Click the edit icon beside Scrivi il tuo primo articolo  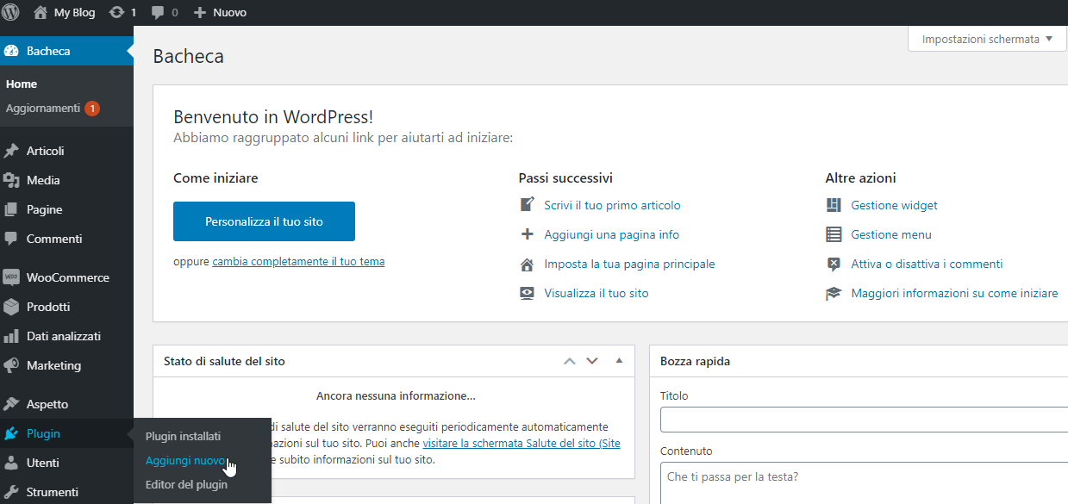[x=528, y=205]
